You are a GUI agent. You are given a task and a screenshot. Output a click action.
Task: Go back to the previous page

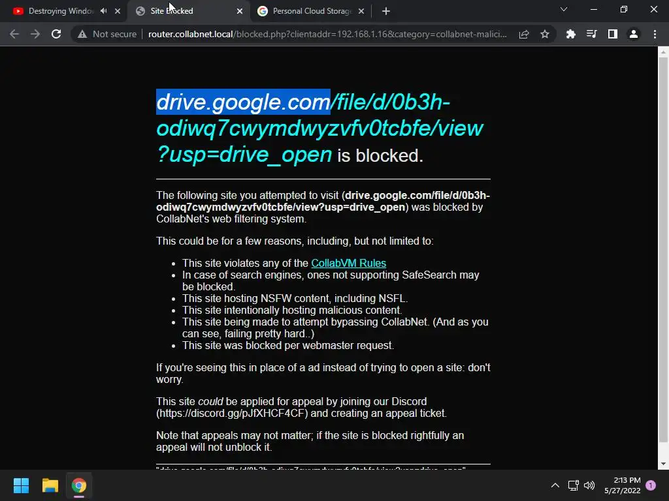[14, 34]
